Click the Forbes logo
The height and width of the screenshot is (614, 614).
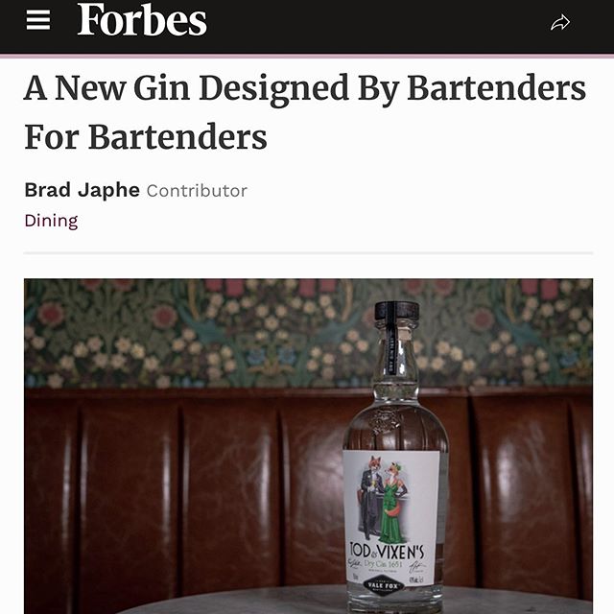142,19
